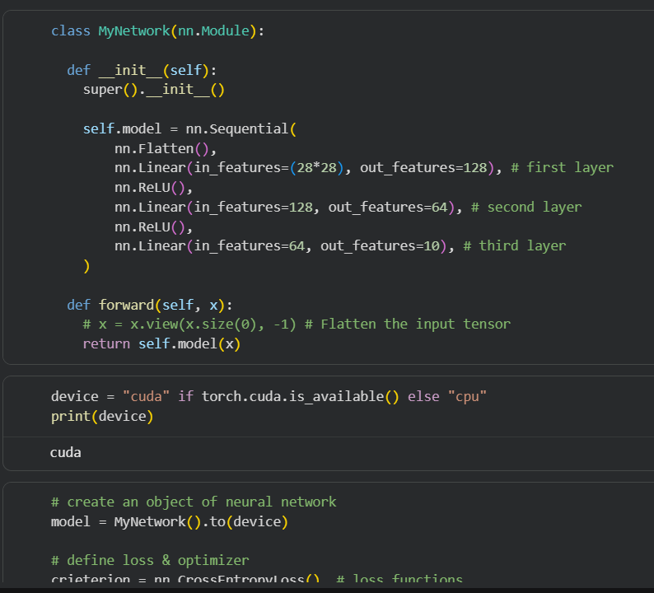Click the '# third layer' comment
The image size is (654, 593).
514,245
